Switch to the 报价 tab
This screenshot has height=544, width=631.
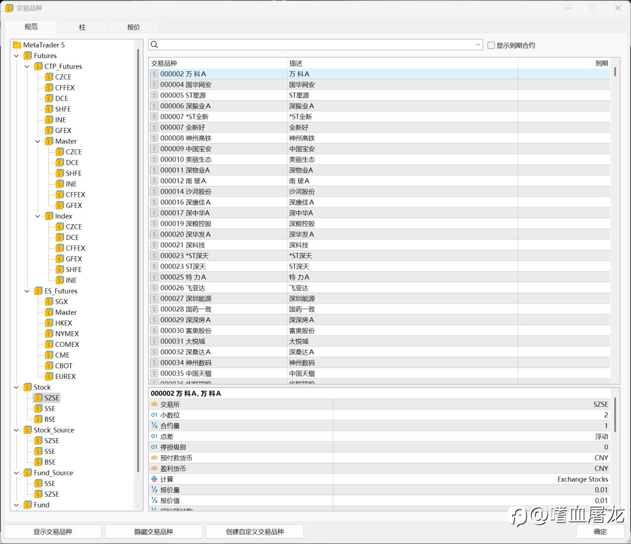click(x=134, y=27)
